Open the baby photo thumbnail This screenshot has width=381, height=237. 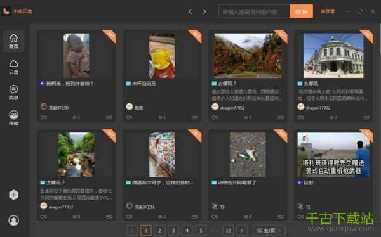tap(76, 56)
